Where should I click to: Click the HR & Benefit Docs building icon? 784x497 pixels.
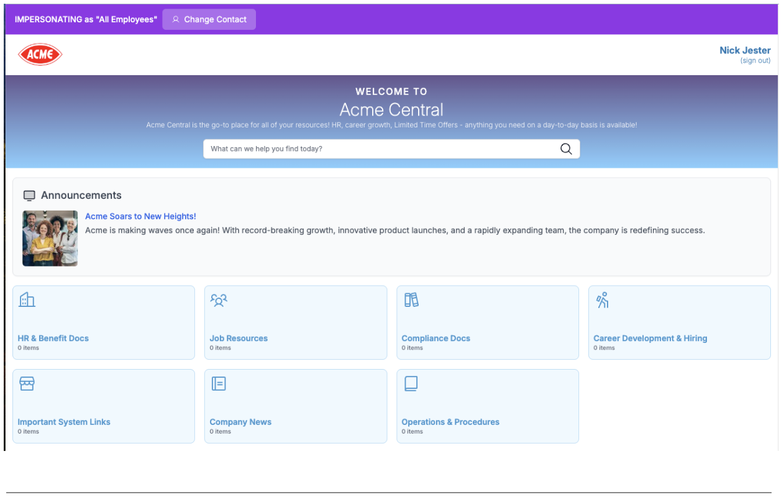coord(27,299)
